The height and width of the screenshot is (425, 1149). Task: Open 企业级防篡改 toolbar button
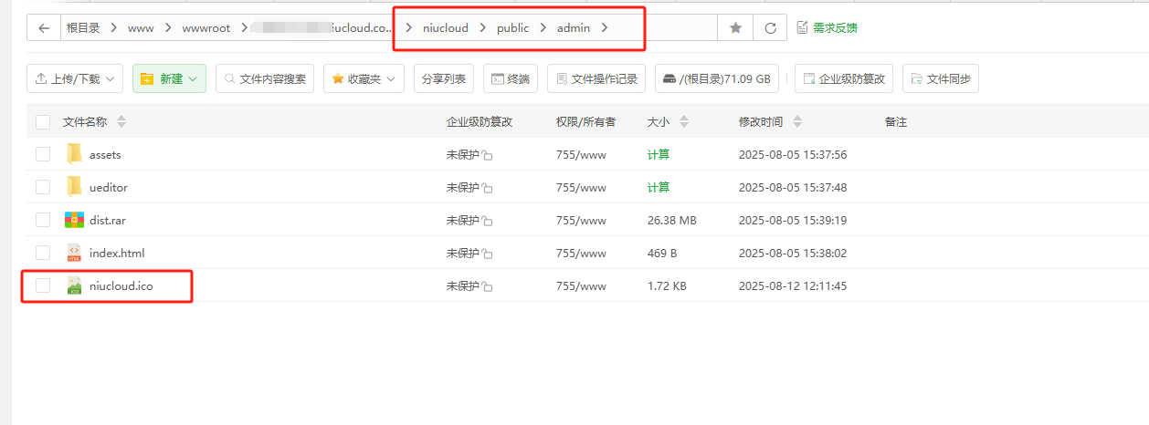coord(844,78)
